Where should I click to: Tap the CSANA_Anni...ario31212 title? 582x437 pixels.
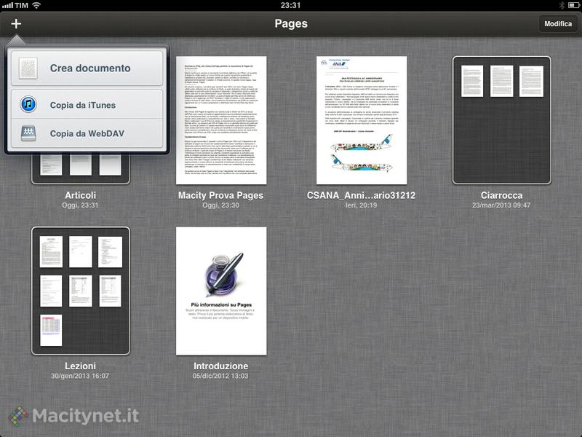click(x=361, y=195)
